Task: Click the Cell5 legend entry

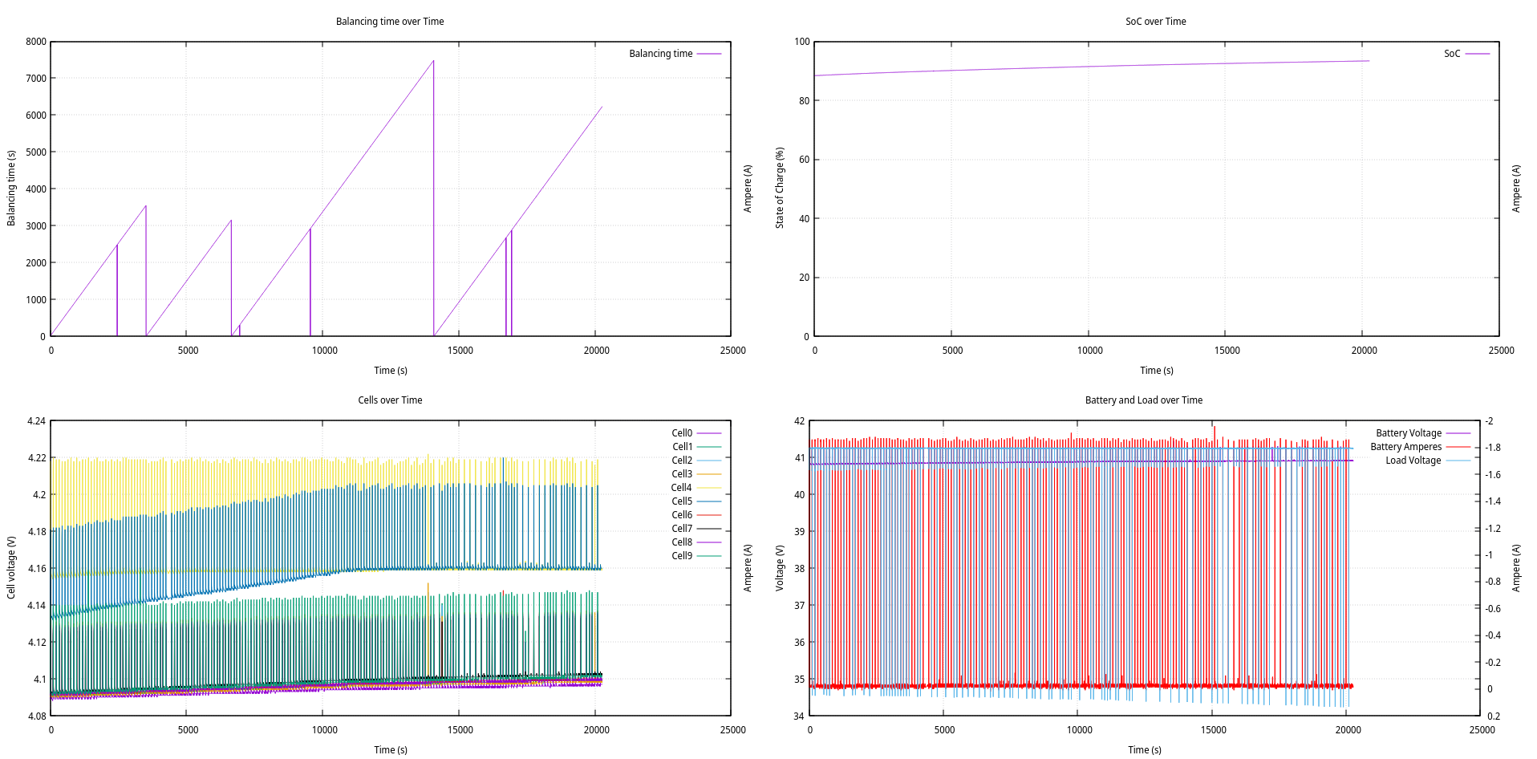Action: 681,501
